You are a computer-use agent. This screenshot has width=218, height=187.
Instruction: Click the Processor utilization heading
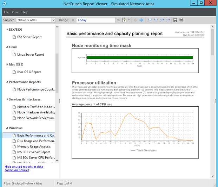pyautogui.click(x=94, y=83)
